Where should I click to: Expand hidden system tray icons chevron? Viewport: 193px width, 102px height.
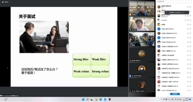(161, 99)
